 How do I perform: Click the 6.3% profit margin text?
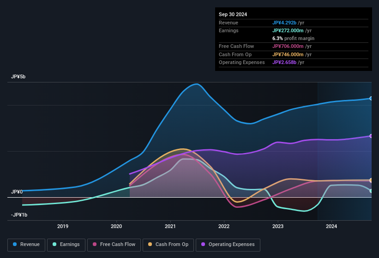293,38
